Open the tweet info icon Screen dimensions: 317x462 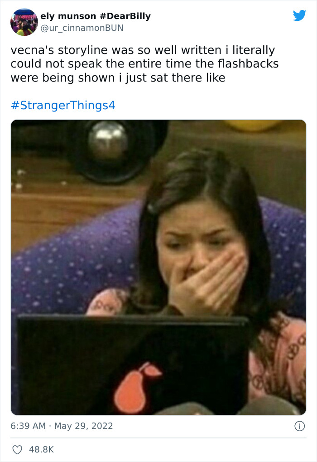click(x=300, y=426)
